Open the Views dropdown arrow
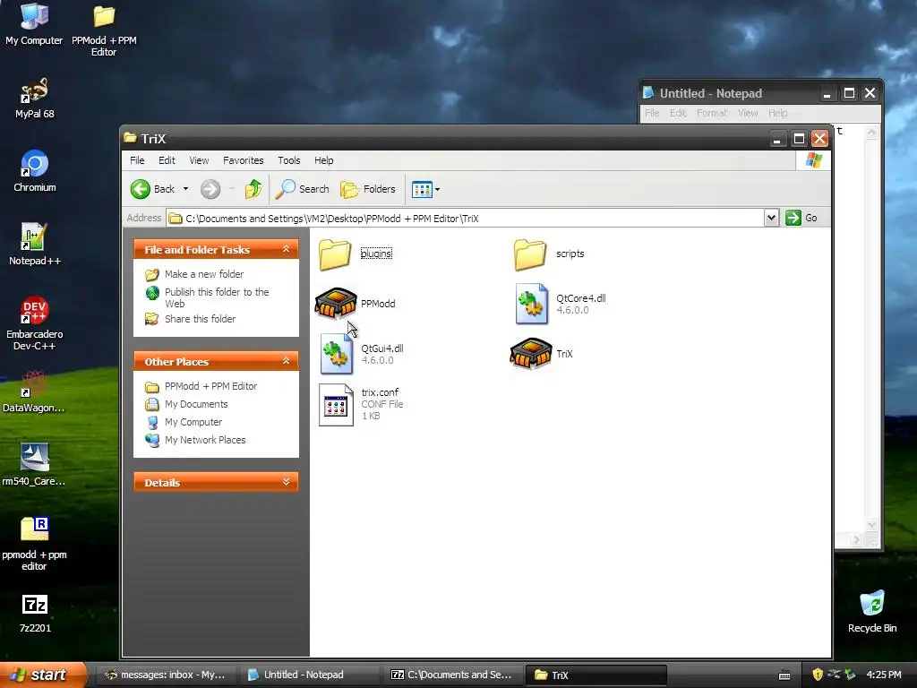Viewport: 917px width, 688px height. tap(437, 189)
